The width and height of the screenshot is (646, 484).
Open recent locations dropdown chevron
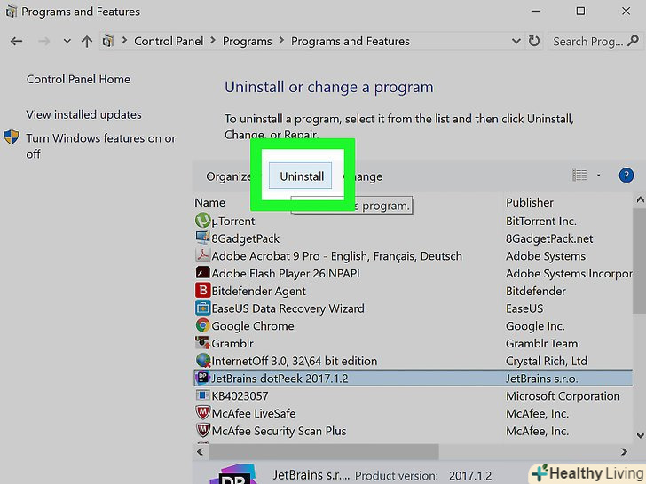click(x=67, y=41)
